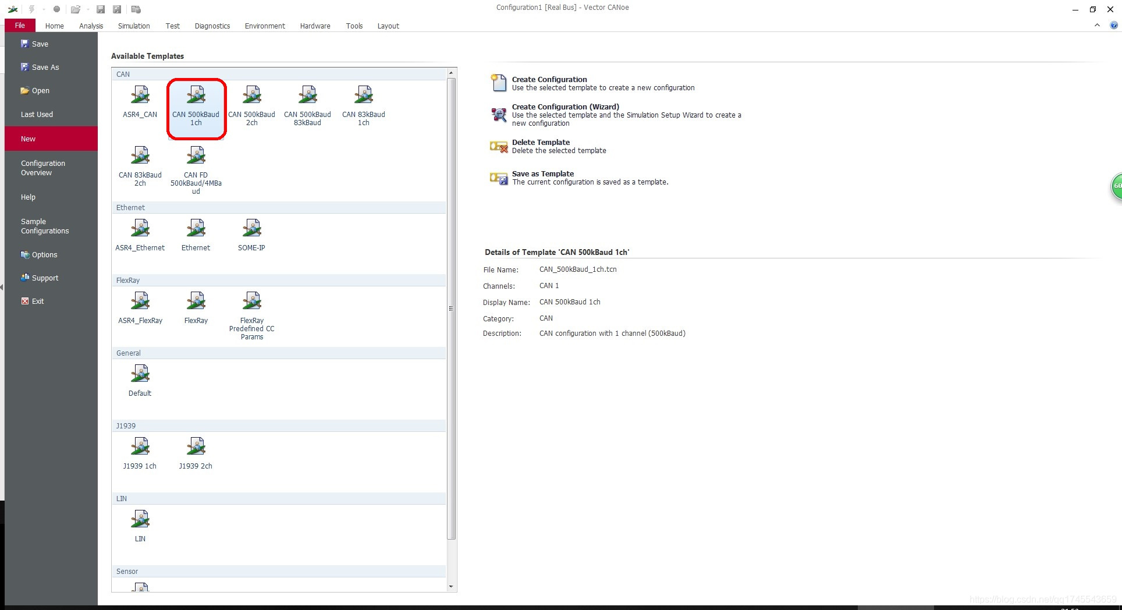Click the templates list scroll-down arrow
Screen dimensions: 1122x610
451,587
